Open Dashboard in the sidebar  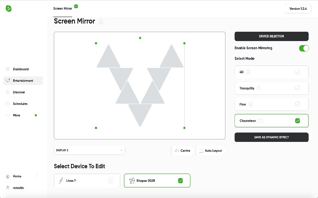(x=23, y=69)
